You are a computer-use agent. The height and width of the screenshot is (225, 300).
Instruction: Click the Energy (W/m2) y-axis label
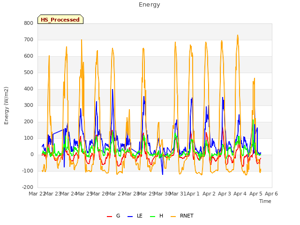[6, 105]
